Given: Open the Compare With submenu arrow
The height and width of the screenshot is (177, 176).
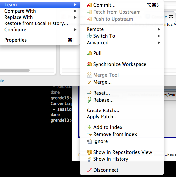Looking at the screenshot, I should pyautogui.click(x=75, y=11).
